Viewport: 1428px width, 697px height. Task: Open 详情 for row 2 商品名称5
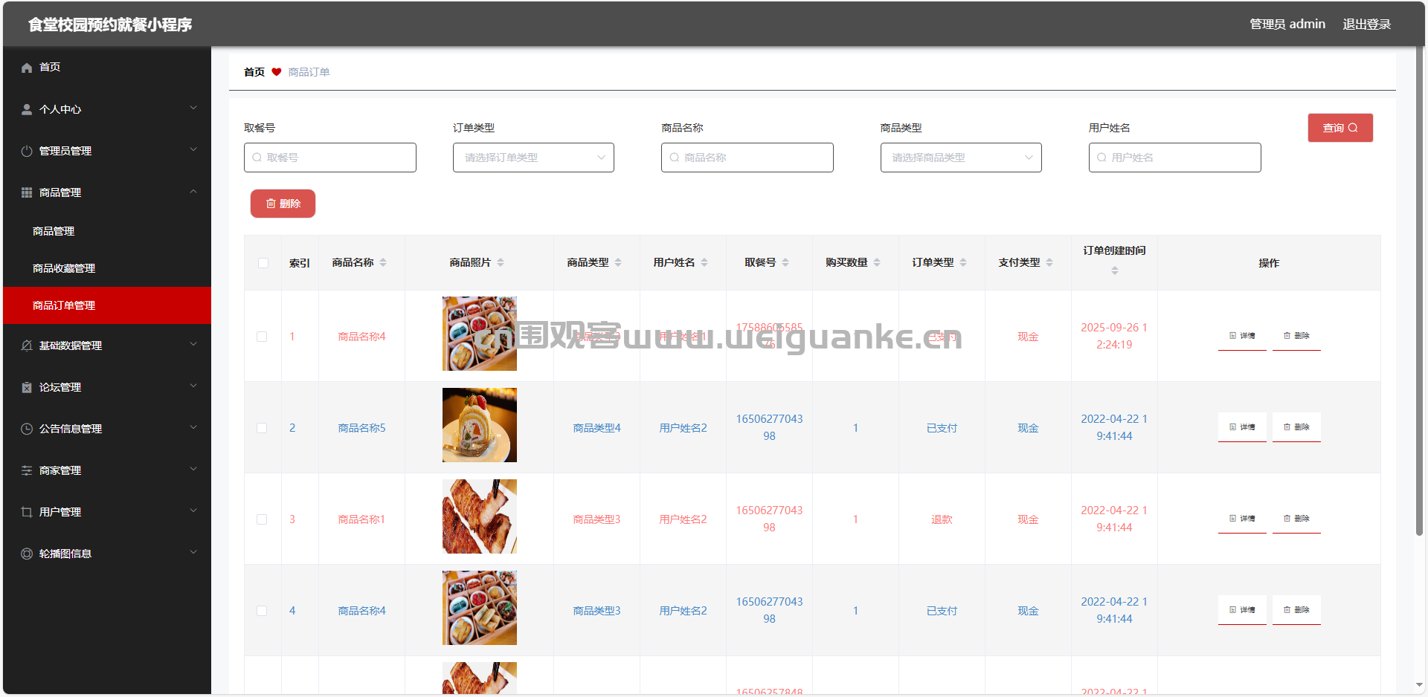tap(1242, 427)
